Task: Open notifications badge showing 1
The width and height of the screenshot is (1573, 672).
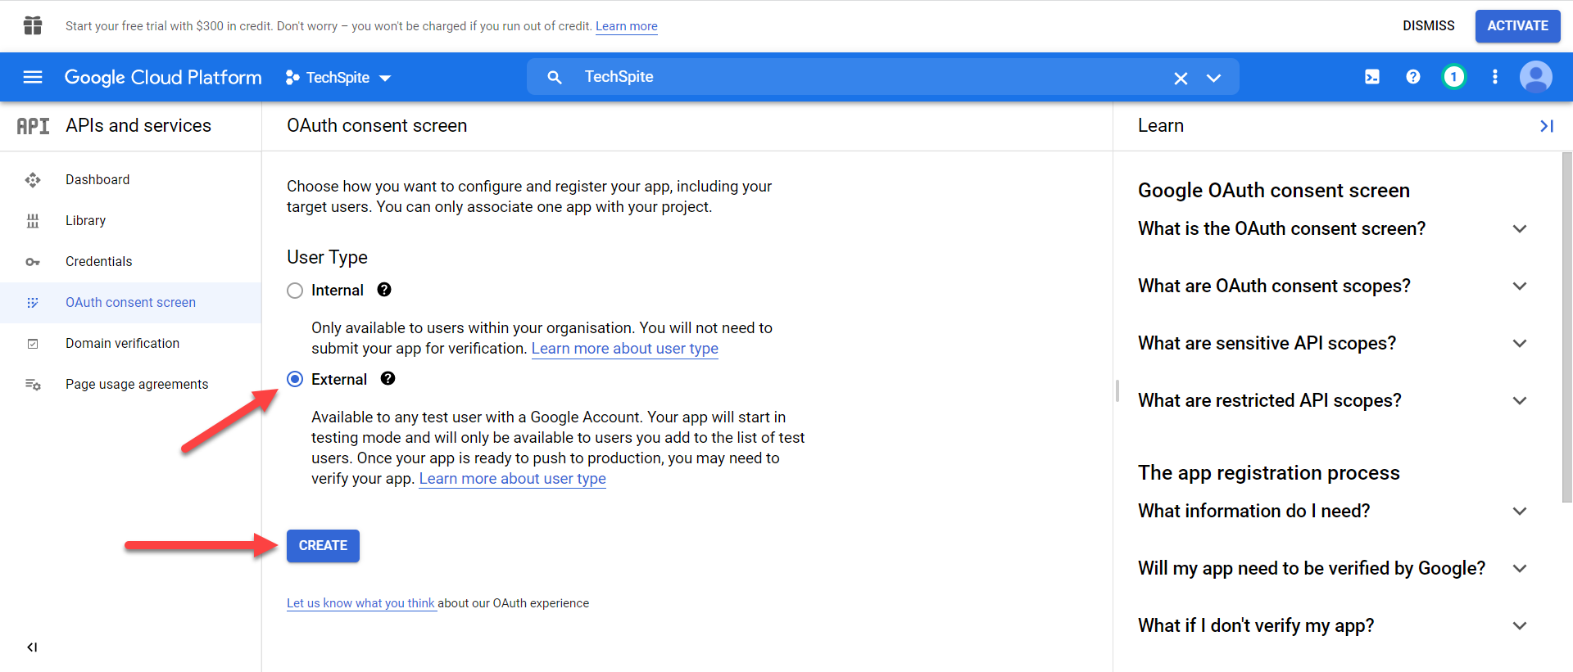Action: 1453,77
